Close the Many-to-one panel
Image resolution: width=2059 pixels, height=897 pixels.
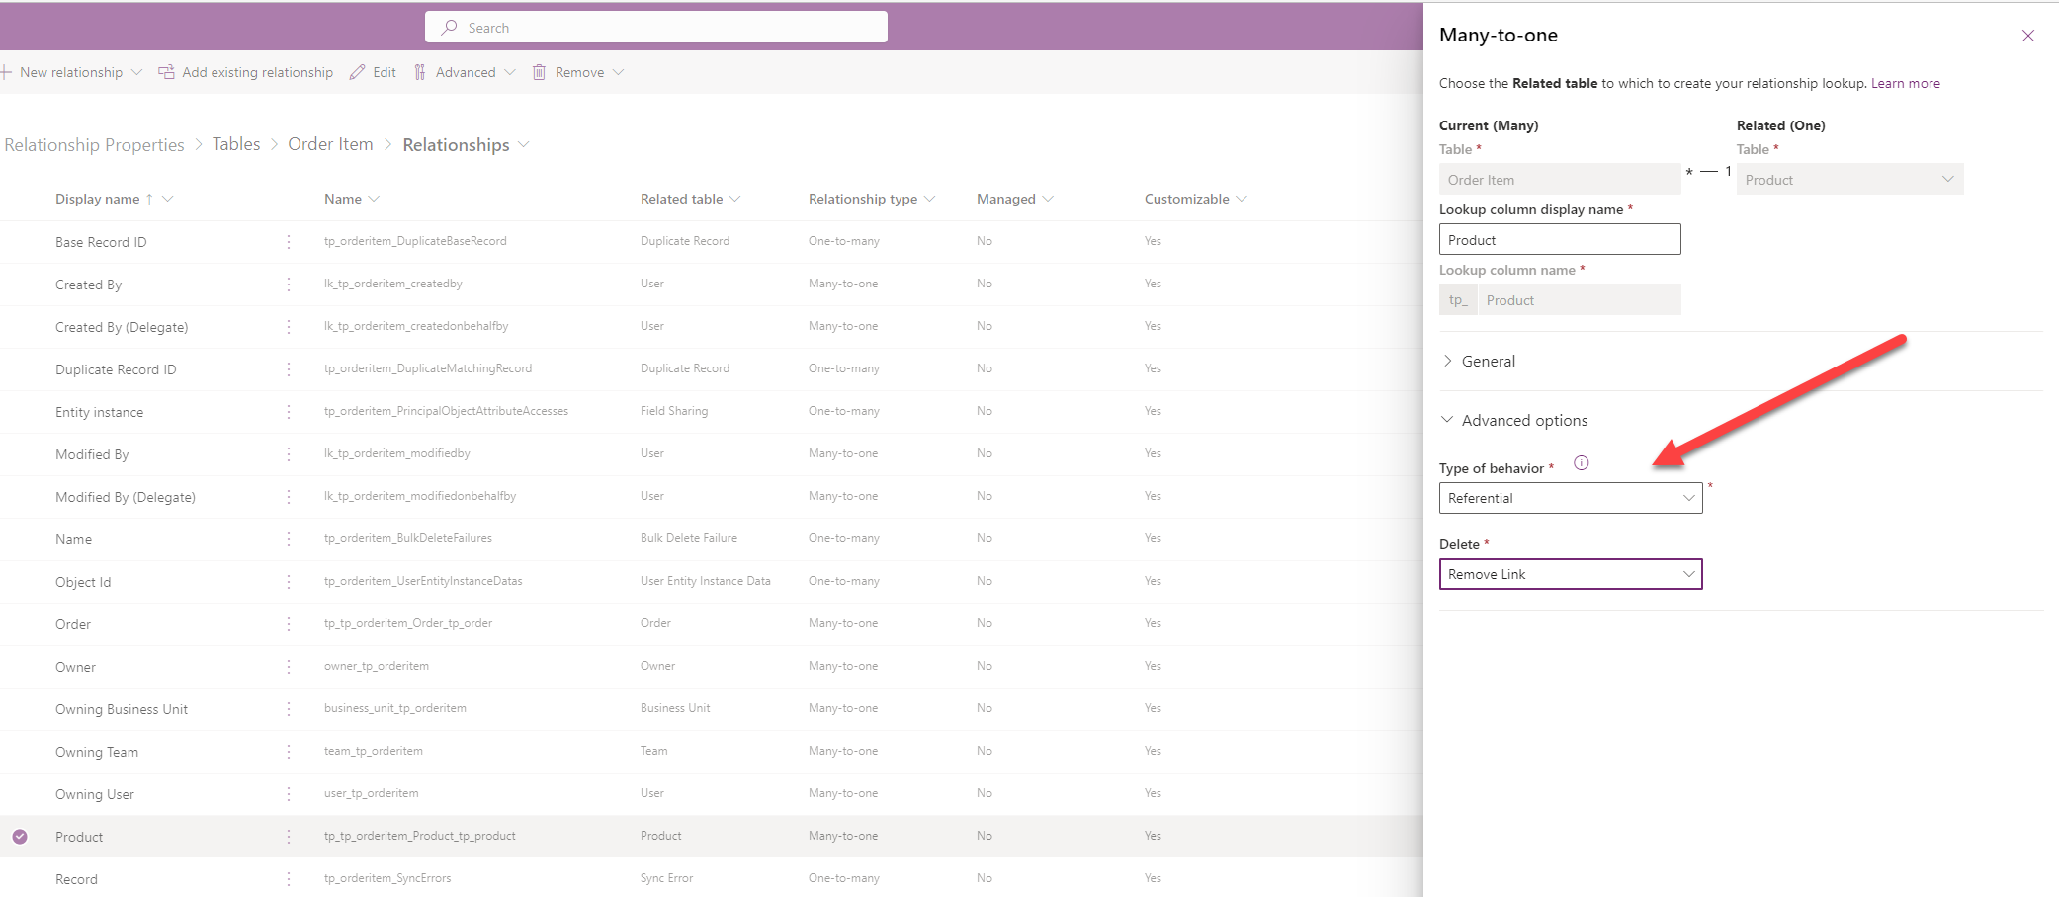pyautogui.click(x=2027, y=36)
